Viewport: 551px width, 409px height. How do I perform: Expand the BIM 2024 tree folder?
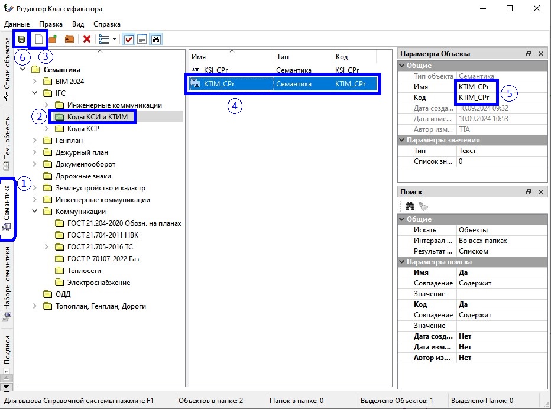click(x=35, y=82)
